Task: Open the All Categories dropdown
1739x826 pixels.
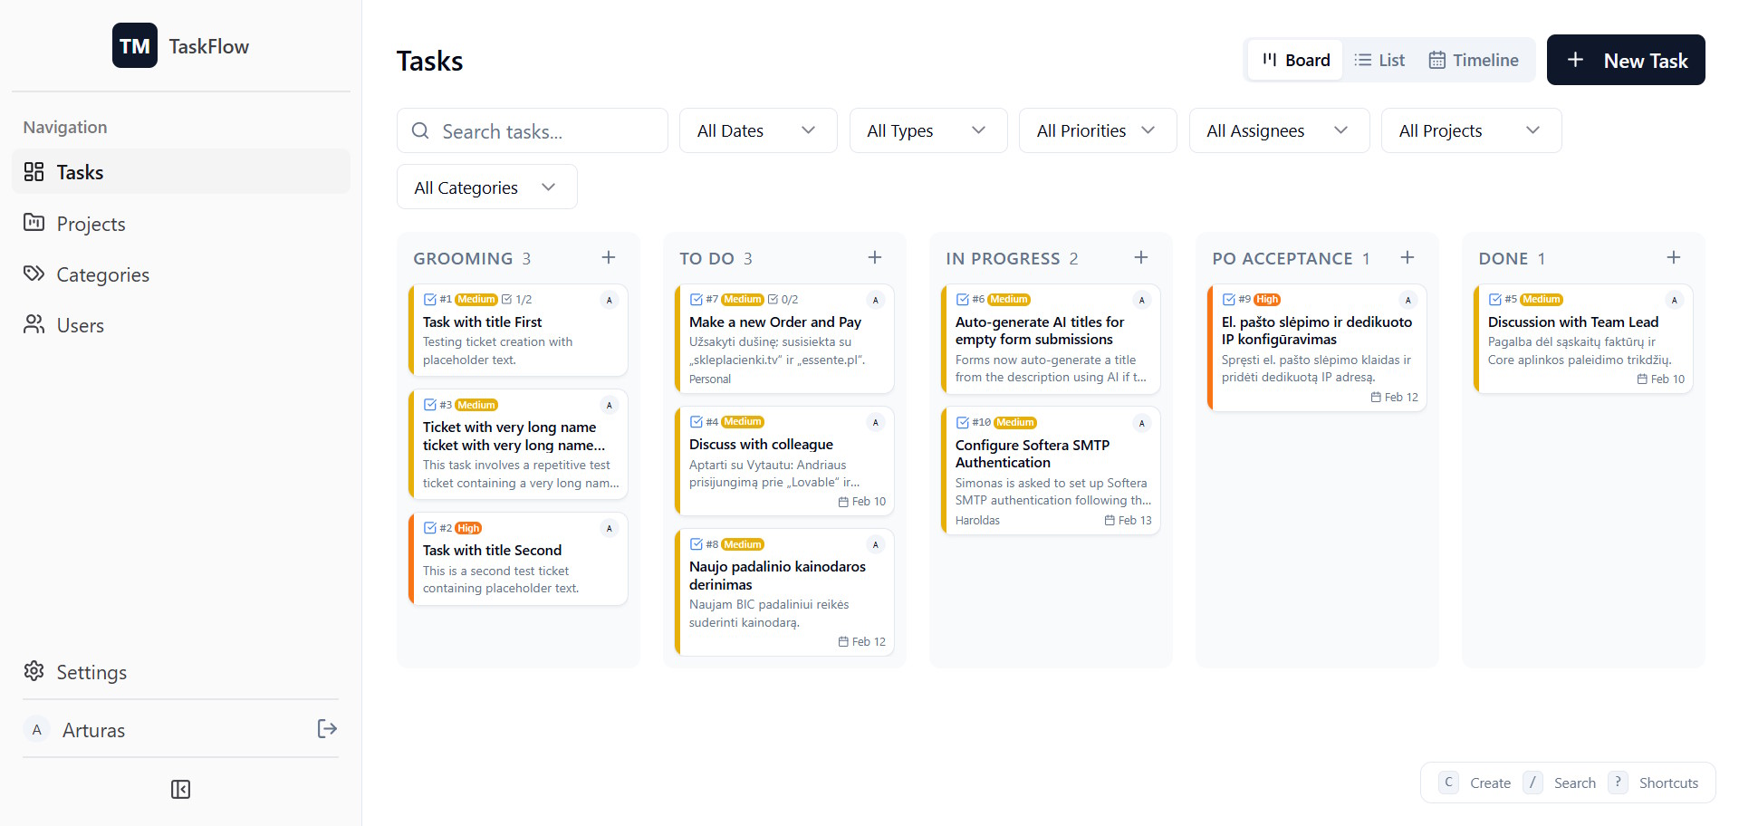Action: 486,187
